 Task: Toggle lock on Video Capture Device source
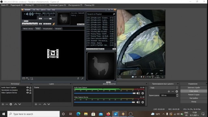pyautogui.click(x=30, y=93)
